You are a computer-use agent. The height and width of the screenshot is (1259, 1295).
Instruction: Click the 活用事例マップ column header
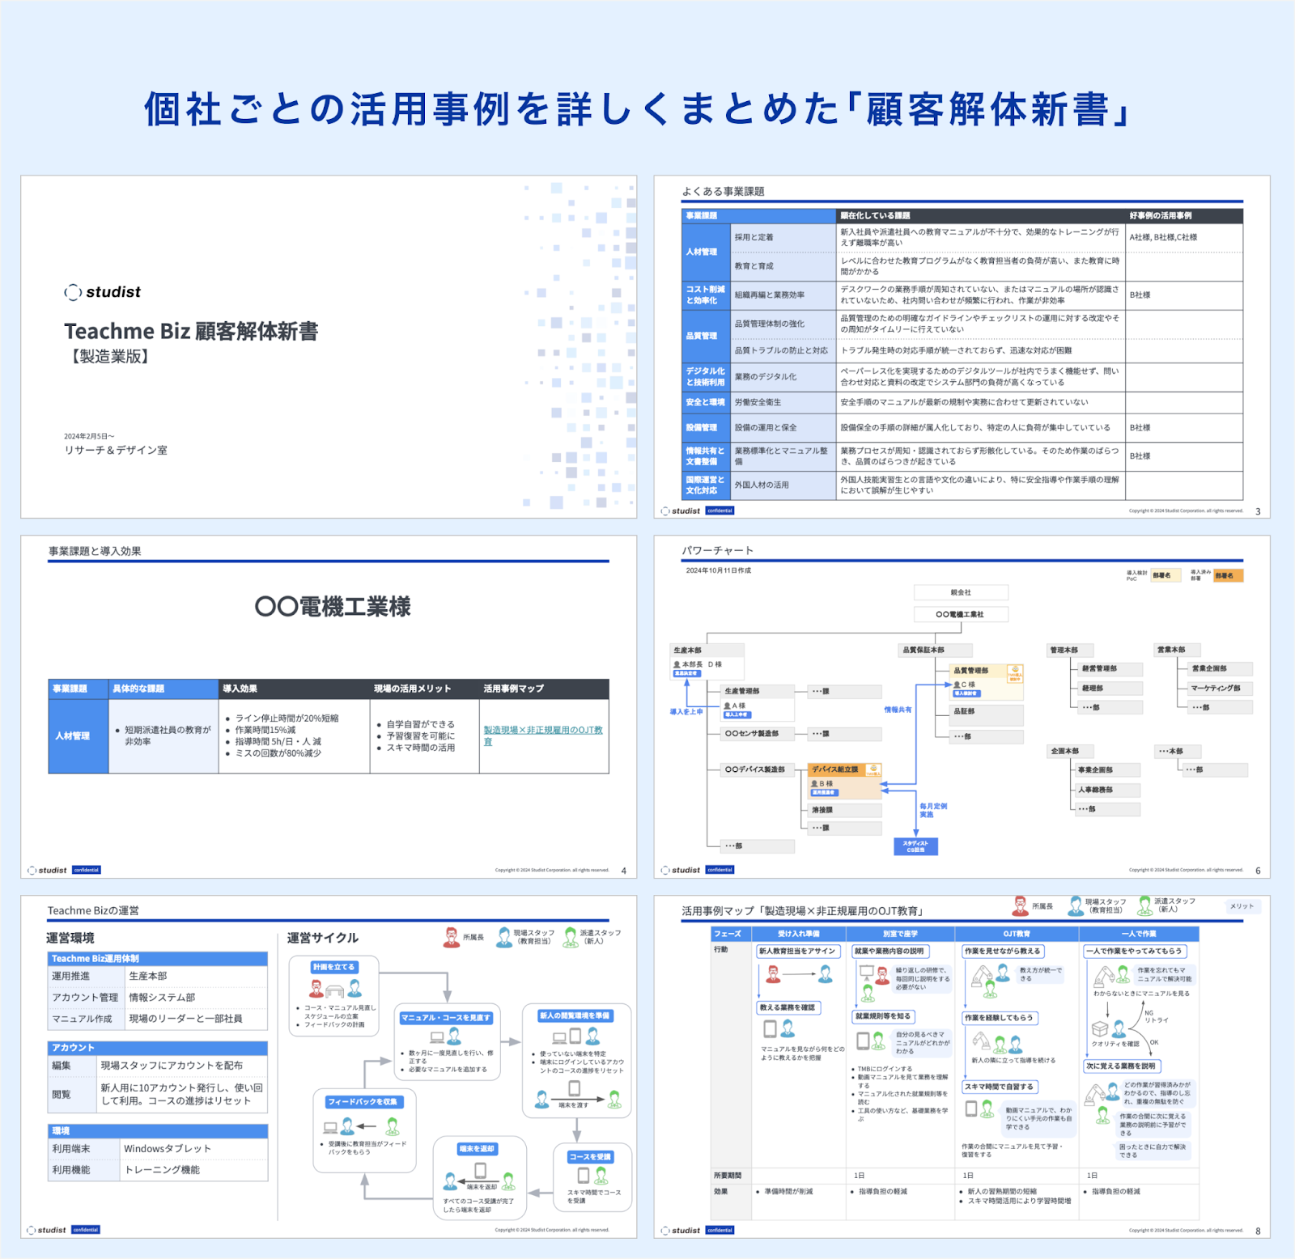coord(544,689)
